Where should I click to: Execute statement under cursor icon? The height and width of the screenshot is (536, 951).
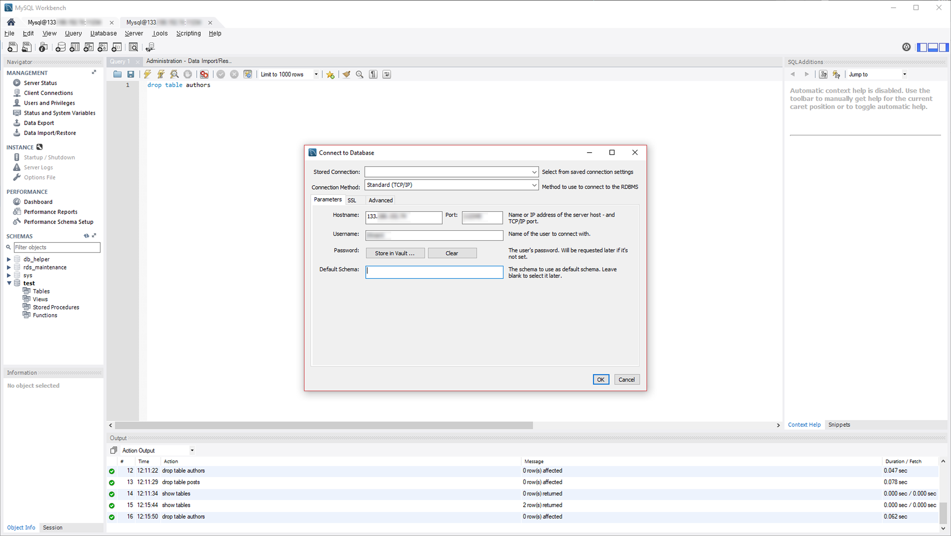(x=161, y=74)
